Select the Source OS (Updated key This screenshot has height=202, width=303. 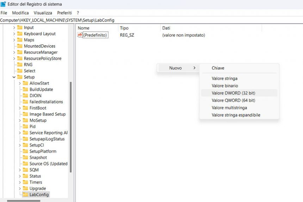(49, 164)
